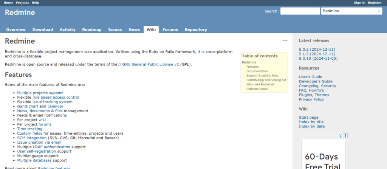The width and height of the screenshot is (387, 169).
Task: Open the Themes link
Action: click(322, 95)
